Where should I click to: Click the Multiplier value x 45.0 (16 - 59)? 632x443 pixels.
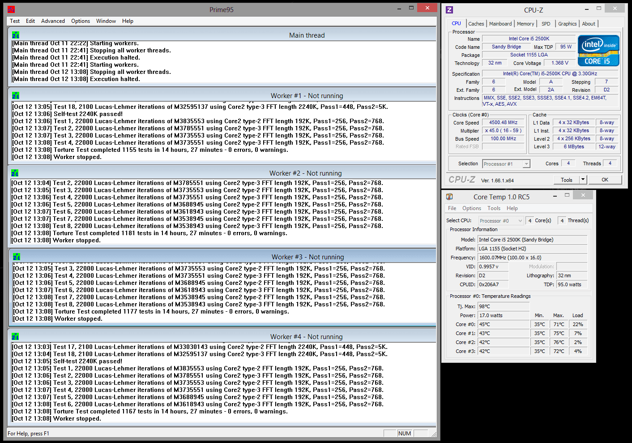coord(503,130)
